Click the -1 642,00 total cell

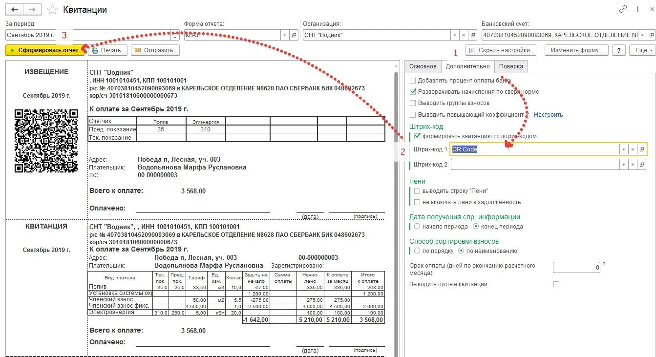(x=255, y=320)
